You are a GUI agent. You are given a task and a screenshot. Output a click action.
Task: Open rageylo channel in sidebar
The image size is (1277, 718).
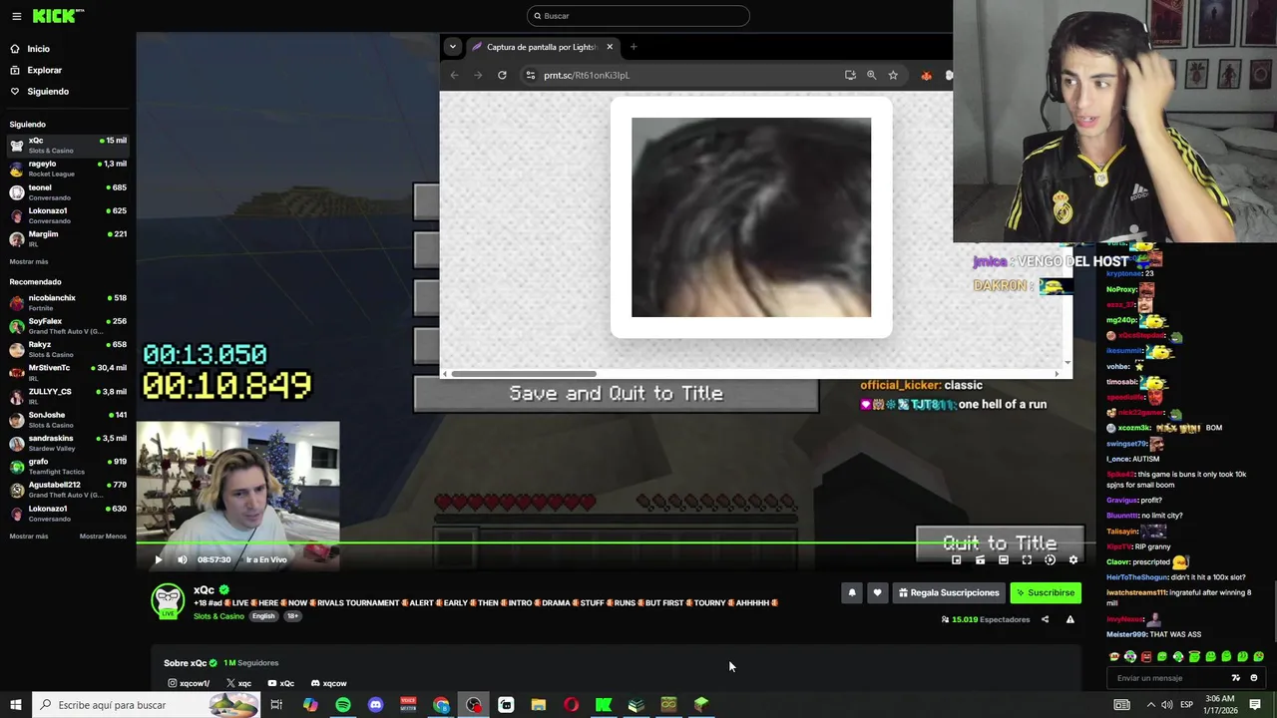68,169
